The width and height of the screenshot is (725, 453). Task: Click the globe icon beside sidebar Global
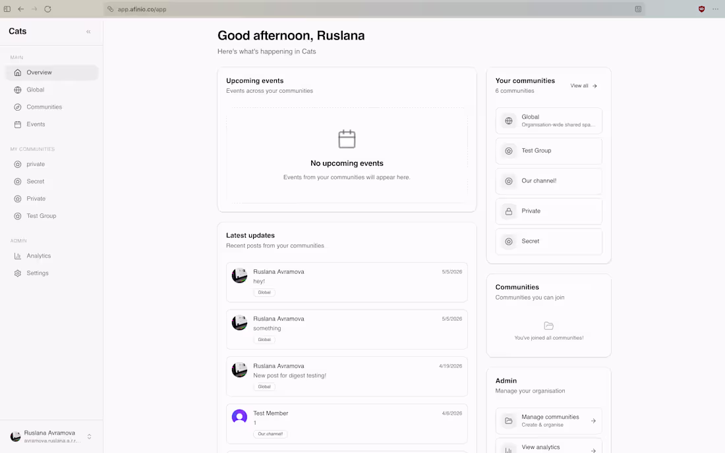pyautogui.click(x=18, y=90)
